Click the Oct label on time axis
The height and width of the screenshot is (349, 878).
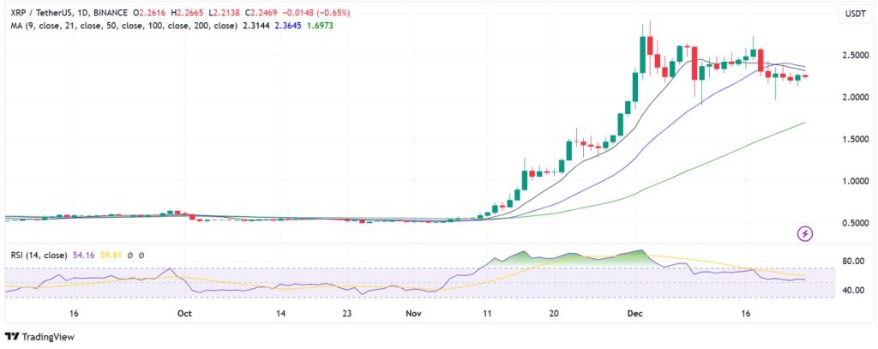point(183,315)
